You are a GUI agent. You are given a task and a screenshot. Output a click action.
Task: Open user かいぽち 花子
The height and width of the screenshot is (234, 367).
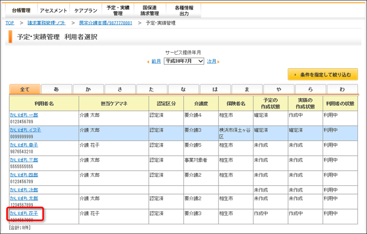click(x=24, y=213)
